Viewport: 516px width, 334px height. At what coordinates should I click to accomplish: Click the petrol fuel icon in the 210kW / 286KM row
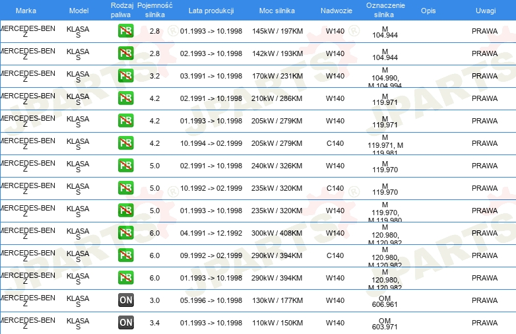click(x=126, y=98)
